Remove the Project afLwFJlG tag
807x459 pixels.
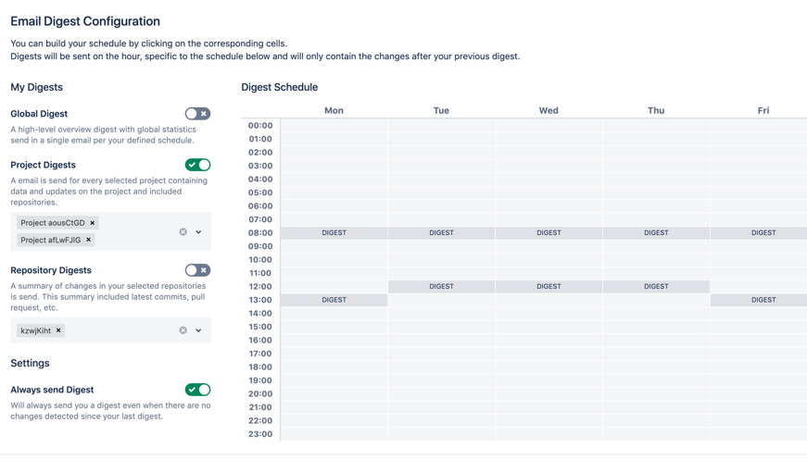89,240
